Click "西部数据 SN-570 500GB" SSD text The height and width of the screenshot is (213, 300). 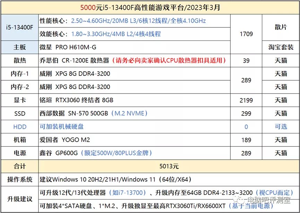tap(74, 113)
